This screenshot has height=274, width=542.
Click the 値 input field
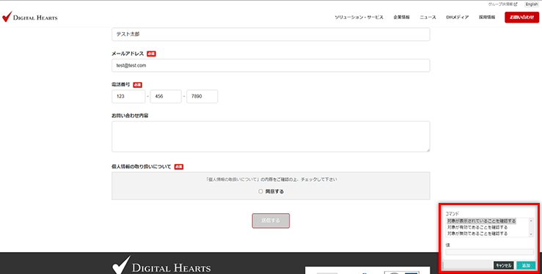point(489,252)
